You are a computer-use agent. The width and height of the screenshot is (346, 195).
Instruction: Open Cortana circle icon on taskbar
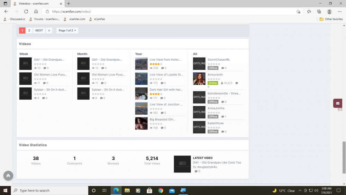(x=93, y=190)
